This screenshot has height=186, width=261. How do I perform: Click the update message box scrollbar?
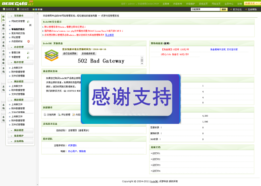142,61
